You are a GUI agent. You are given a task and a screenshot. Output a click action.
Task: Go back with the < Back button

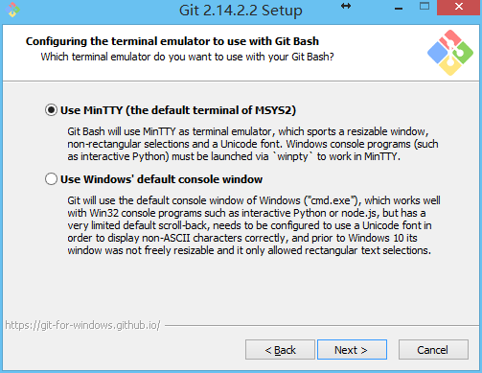point(280,350)
